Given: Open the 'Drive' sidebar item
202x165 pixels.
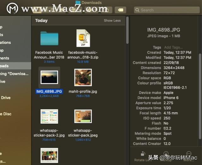Looking at the screenshot, I should click(6, 98).
